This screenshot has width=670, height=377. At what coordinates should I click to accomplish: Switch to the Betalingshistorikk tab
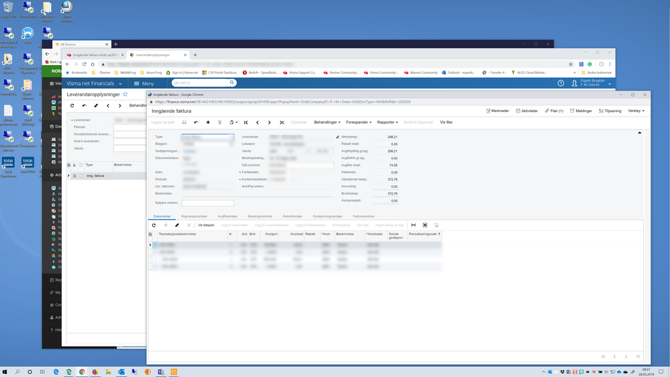click(260, 216)
